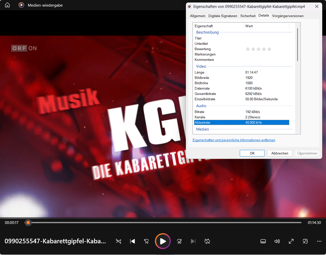Click the orange seek bar handle

[x=28, y=223]
